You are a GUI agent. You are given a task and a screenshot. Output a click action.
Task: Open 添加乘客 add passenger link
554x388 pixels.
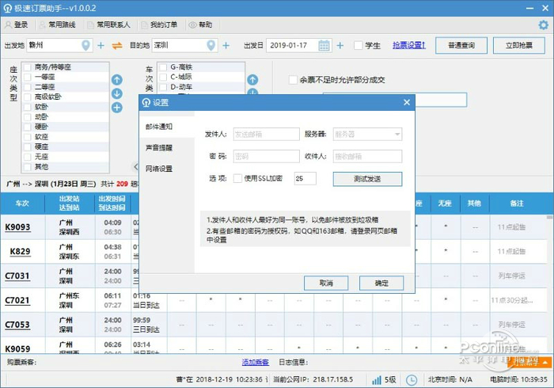coord(256,362)
